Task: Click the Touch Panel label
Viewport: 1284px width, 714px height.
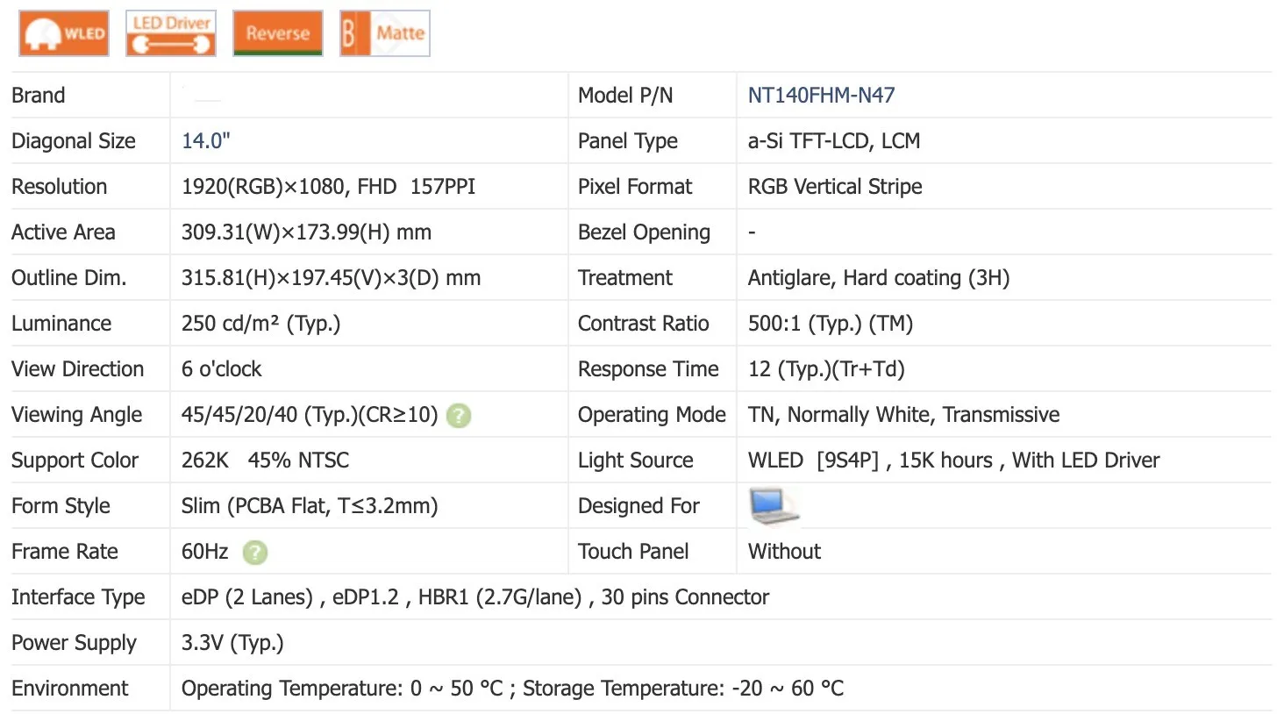Action: tap(633, 552)
